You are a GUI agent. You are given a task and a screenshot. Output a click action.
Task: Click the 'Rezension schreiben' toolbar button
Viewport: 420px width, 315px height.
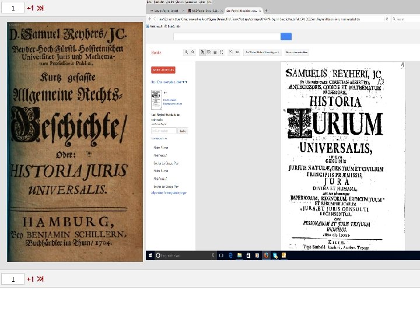pos(297,52)
